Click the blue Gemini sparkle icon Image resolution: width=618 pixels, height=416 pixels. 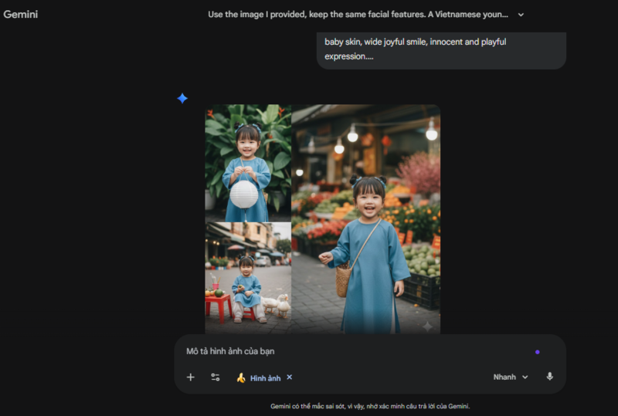tap(182, 98)
